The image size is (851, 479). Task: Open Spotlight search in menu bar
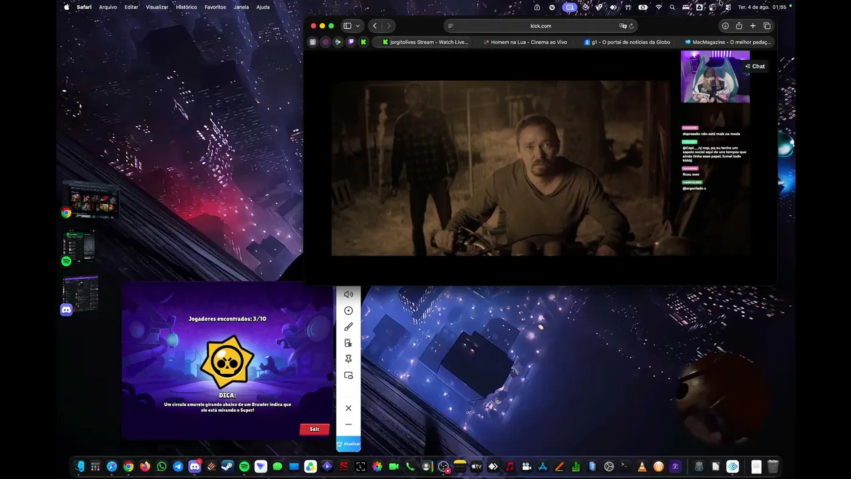(672, 7)
